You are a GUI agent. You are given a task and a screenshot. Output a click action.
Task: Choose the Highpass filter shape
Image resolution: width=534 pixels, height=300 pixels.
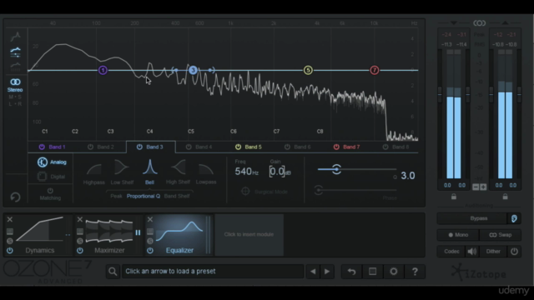click(x=94, y=172)
